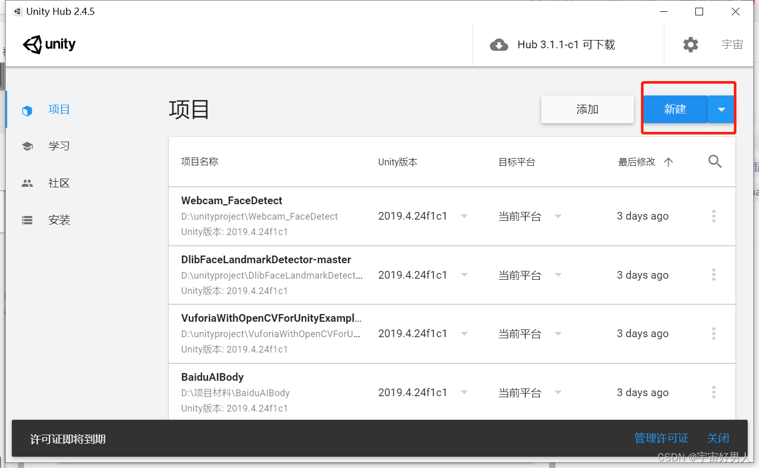Click Unity版本 column header
759x468 pixels.
(x=398, y=162)
